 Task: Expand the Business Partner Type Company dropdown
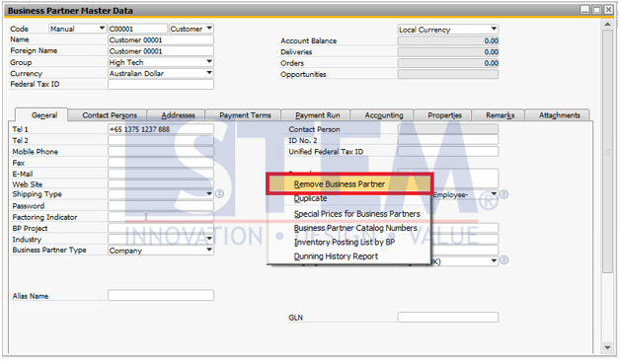pos(209,250)
